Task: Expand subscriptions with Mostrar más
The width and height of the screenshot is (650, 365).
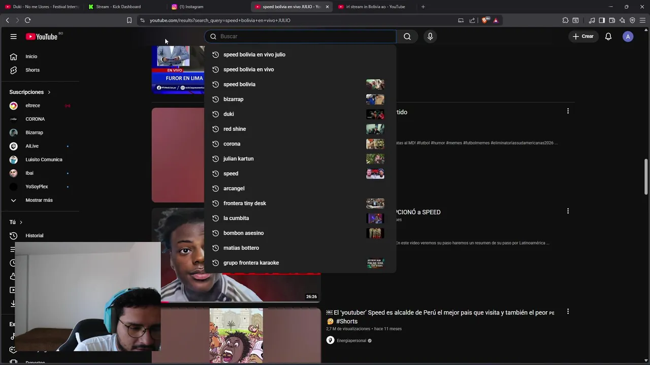Action: [x=39, y=200]
